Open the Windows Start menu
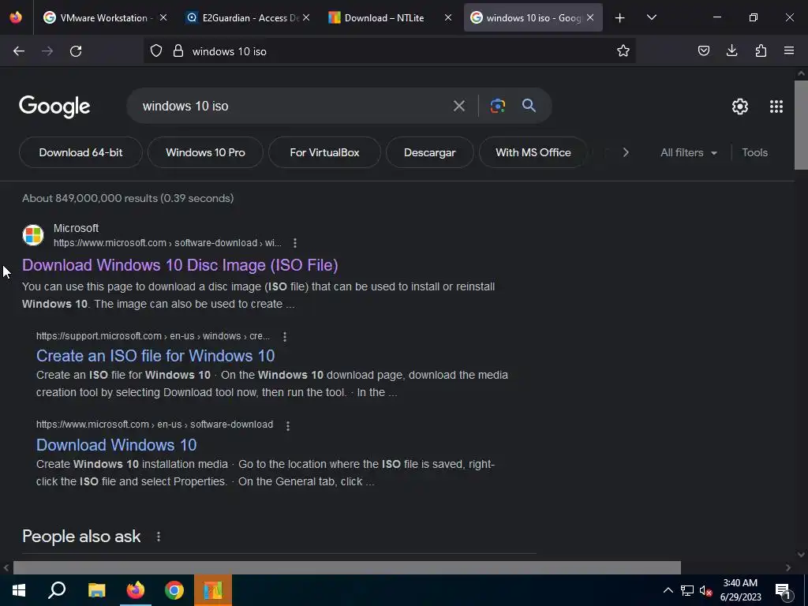The height and width of the screenshot is (606, 808). click(19, 589)
